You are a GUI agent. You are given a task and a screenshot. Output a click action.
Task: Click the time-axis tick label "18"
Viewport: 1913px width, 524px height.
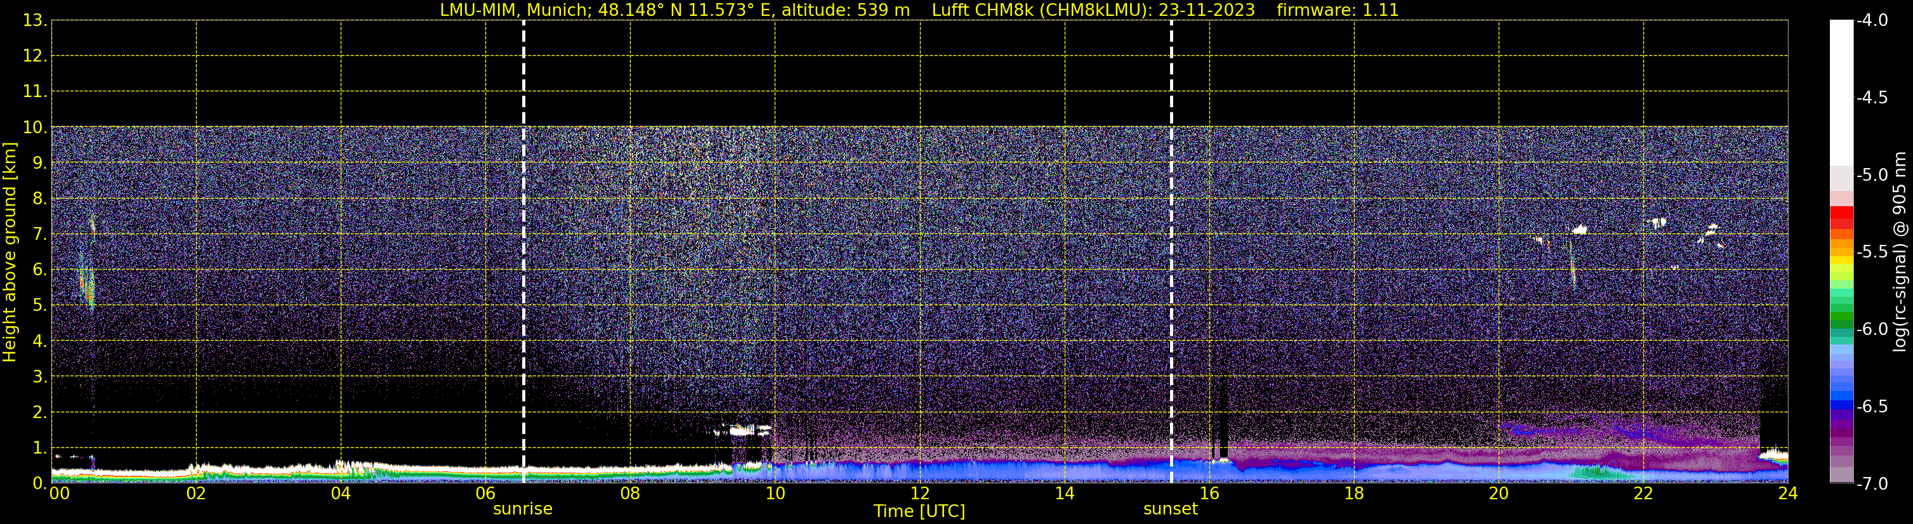(1354, 494)
